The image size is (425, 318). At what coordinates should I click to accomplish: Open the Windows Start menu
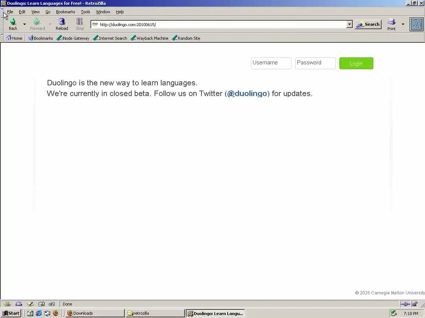click(x=11, y=313)
